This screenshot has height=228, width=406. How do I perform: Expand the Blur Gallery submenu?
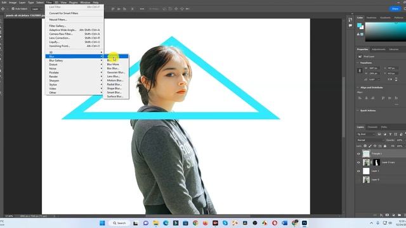click(74, 61)
